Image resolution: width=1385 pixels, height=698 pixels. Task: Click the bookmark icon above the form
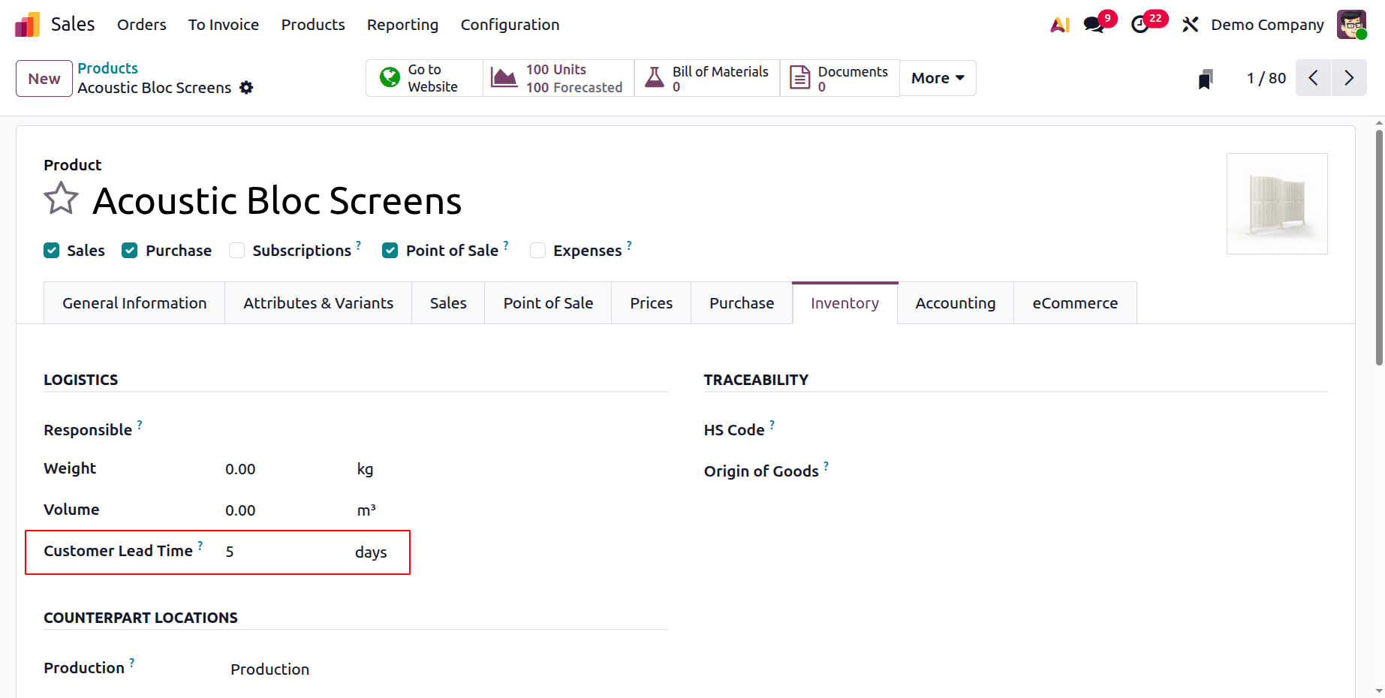coord(1206,78)
